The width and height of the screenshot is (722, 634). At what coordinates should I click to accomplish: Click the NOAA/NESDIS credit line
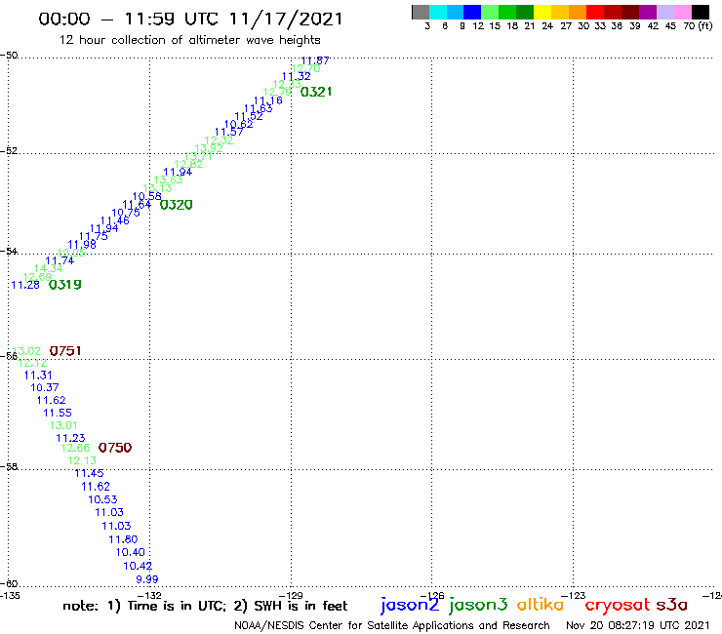pos(392,625)
